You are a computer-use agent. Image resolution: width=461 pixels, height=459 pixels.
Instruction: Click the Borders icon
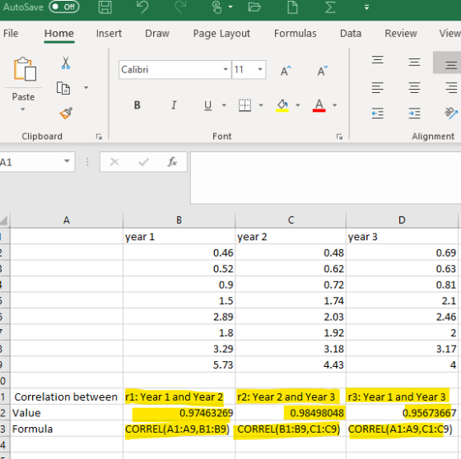pos(244,105)
